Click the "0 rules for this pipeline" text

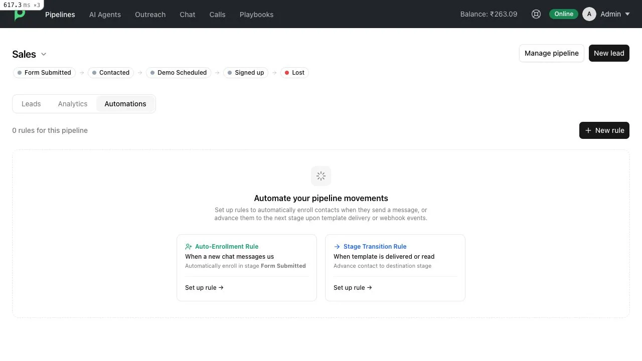pos(50,130)
